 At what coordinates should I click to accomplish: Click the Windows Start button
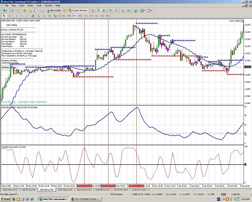coord(6,199)
